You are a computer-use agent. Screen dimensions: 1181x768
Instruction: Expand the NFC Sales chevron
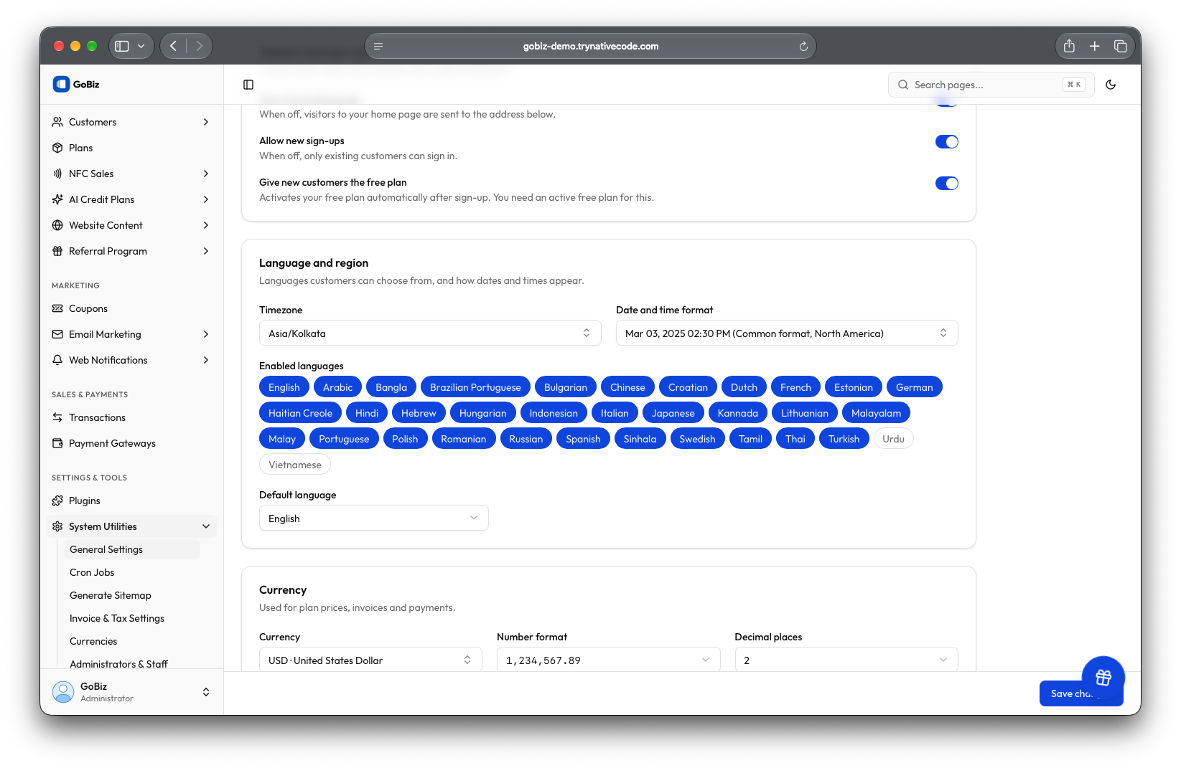point(206,174)
